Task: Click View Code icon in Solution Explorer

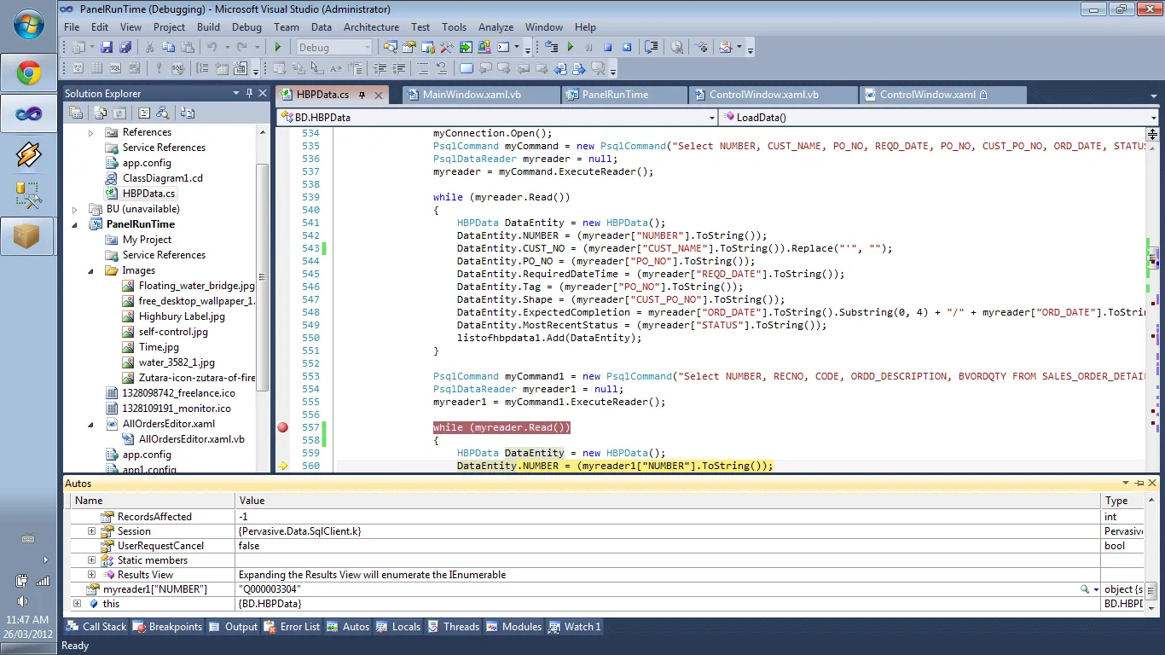Action: click(144, 113)
